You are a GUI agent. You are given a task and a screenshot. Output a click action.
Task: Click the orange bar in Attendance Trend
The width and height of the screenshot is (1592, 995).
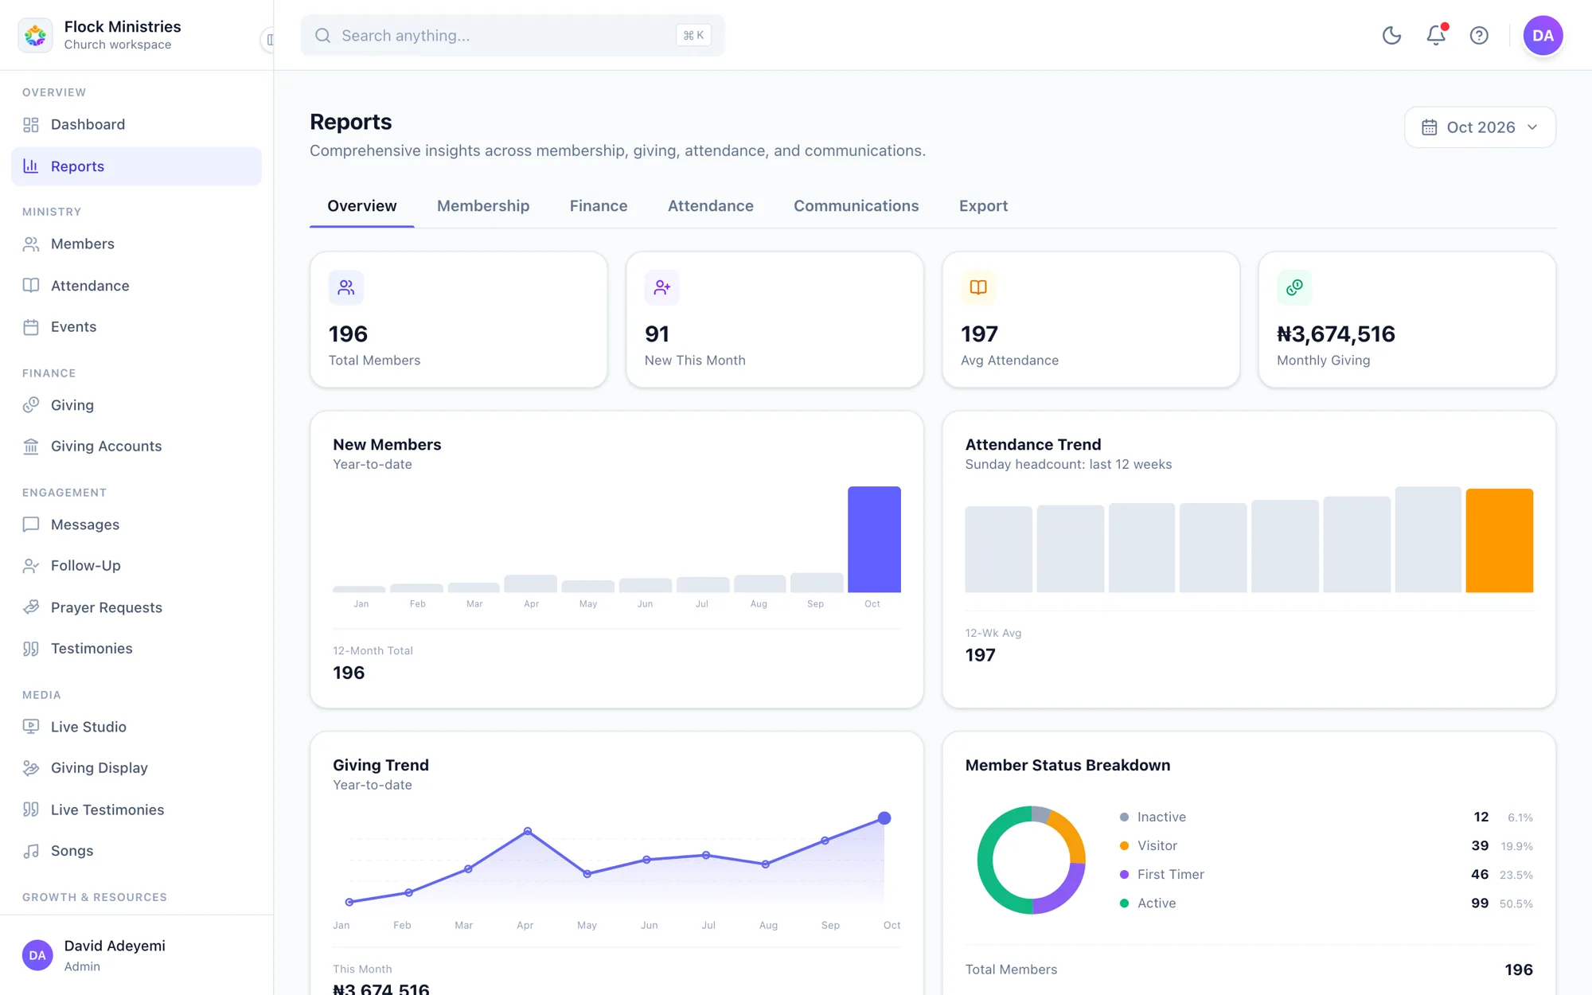[1500, 540]
